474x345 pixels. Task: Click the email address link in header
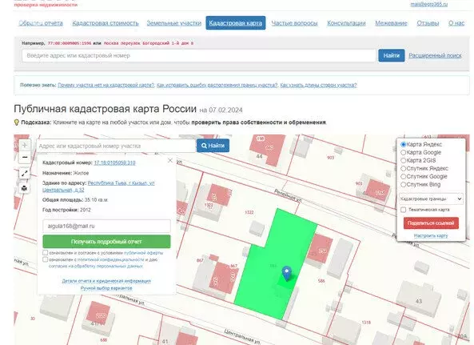click(x=429, y=4)
